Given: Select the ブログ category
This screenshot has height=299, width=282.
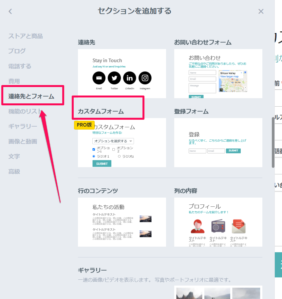Looking at the screenshot, I should [x=17, y=51].
